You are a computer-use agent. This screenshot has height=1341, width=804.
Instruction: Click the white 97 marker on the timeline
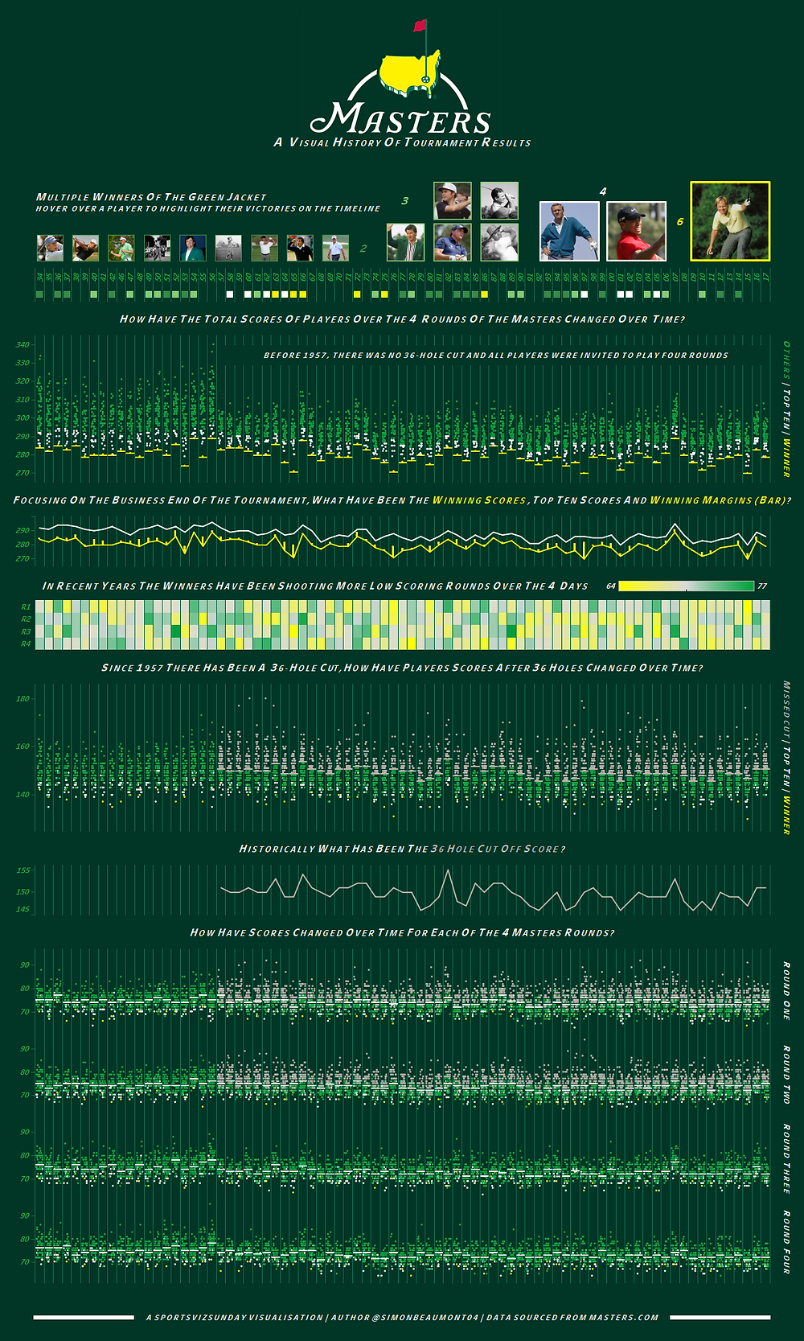click(x=585, y=294)
